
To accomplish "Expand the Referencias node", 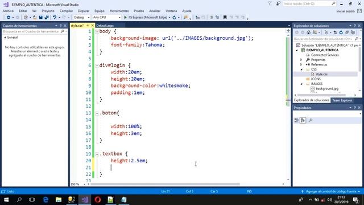I will 301,64.
